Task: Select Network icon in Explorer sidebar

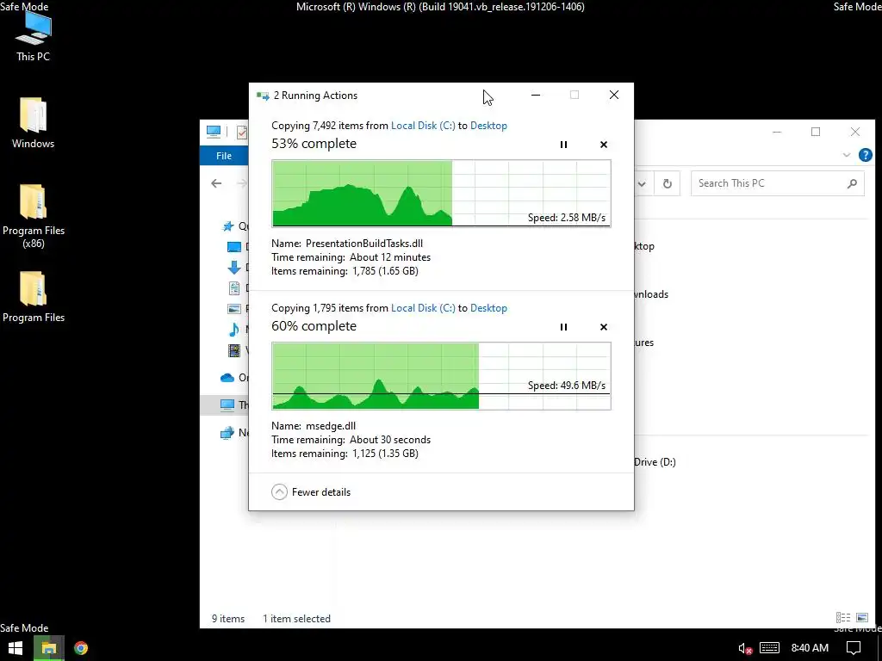Action: [227, 433]
